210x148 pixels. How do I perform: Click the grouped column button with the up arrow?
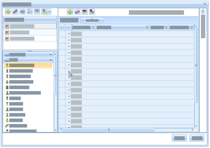click(x=92, y=20)
